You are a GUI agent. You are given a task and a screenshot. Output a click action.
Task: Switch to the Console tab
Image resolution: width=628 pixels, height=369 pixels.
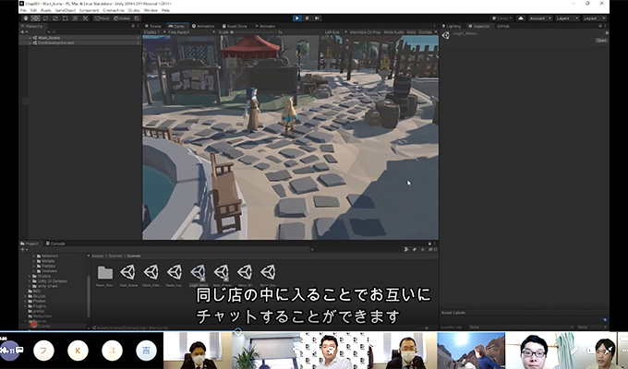pyautogui.click(x=55, y=244)
